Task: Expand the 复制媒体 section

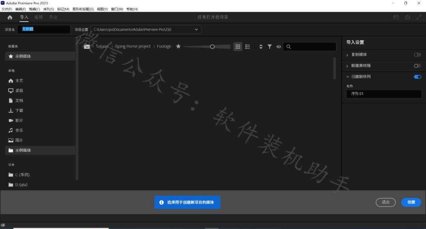Action: click(347, 55)
